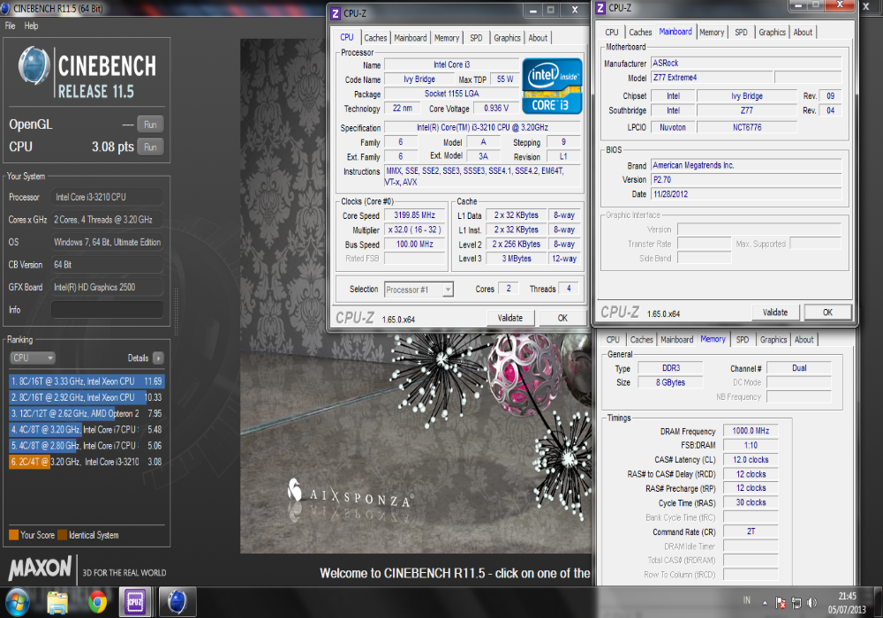The image size is (883, 618).
Task: Click the CPU-Z title bar icon in CPU window
Action: point(335,13)
